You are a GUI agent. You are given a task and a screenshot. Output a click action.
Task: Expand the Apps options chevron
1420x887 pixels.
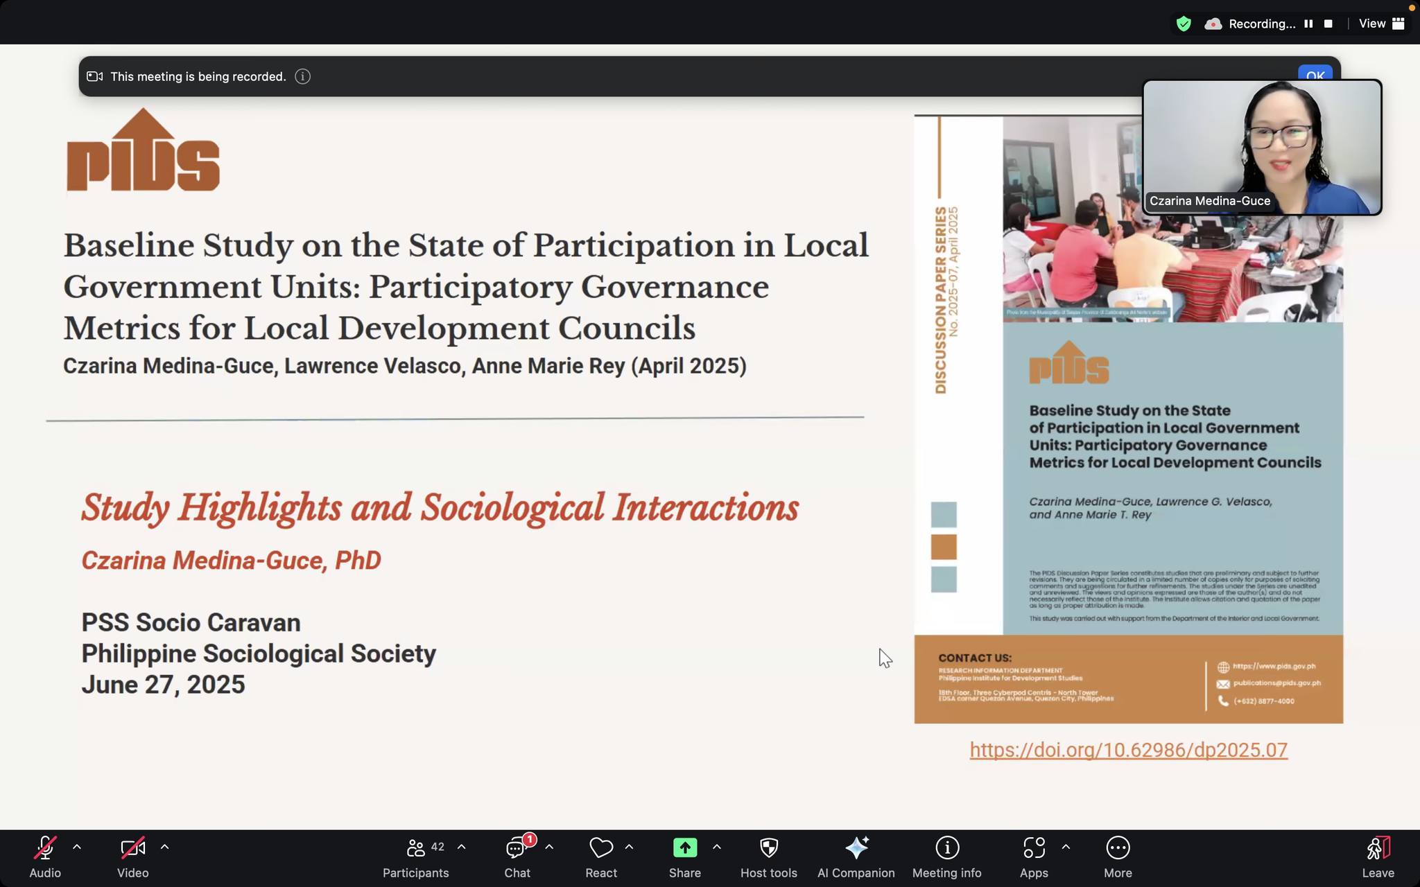[1066, 847]
